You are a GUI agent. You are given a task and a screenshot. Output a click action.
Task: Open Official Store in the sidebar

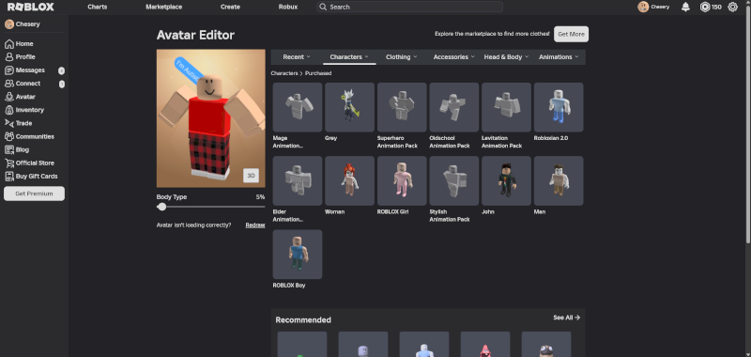[29, 163]
